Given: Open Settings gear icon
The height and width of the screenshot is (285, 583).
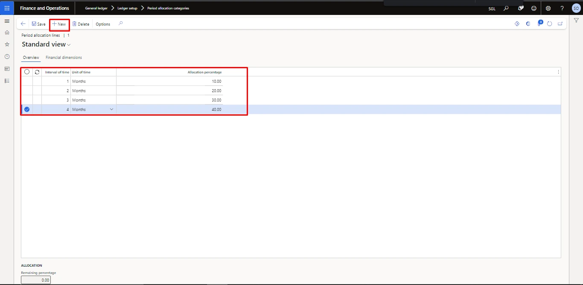Looking at the screenshot, I should 548,8.
